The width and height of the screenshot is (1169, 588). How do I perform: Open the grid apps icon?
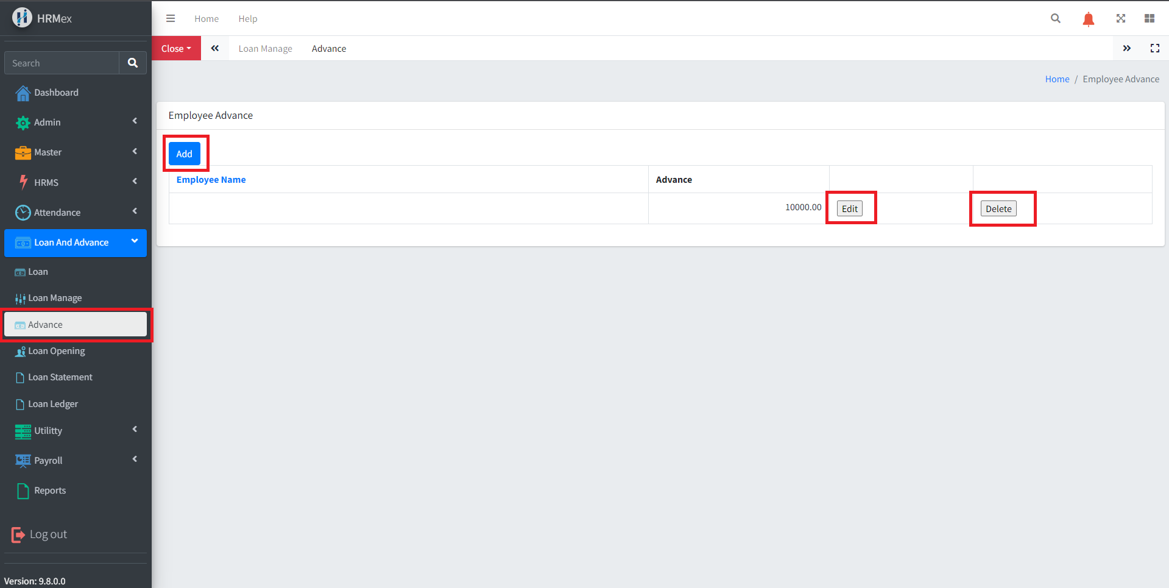click(x=1149, y=18)
